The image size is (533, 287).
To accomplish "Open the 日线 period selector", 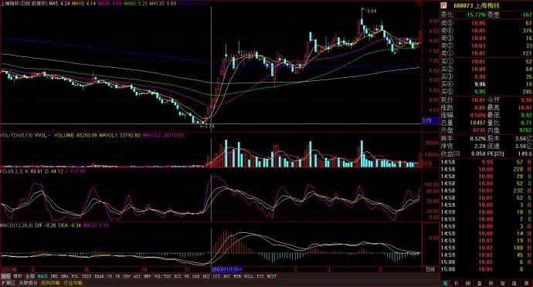I will point(430,269).
